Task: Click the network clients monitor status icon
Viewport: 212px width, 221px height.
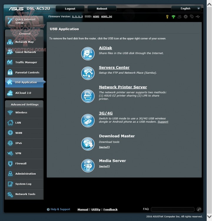Action: (192, 17)
